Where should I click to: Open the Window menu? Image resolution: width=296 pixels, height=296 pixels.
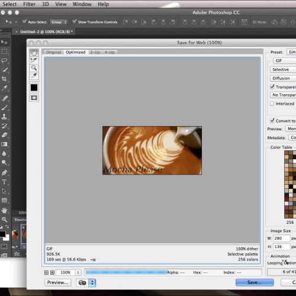click(x=82, y=4)
